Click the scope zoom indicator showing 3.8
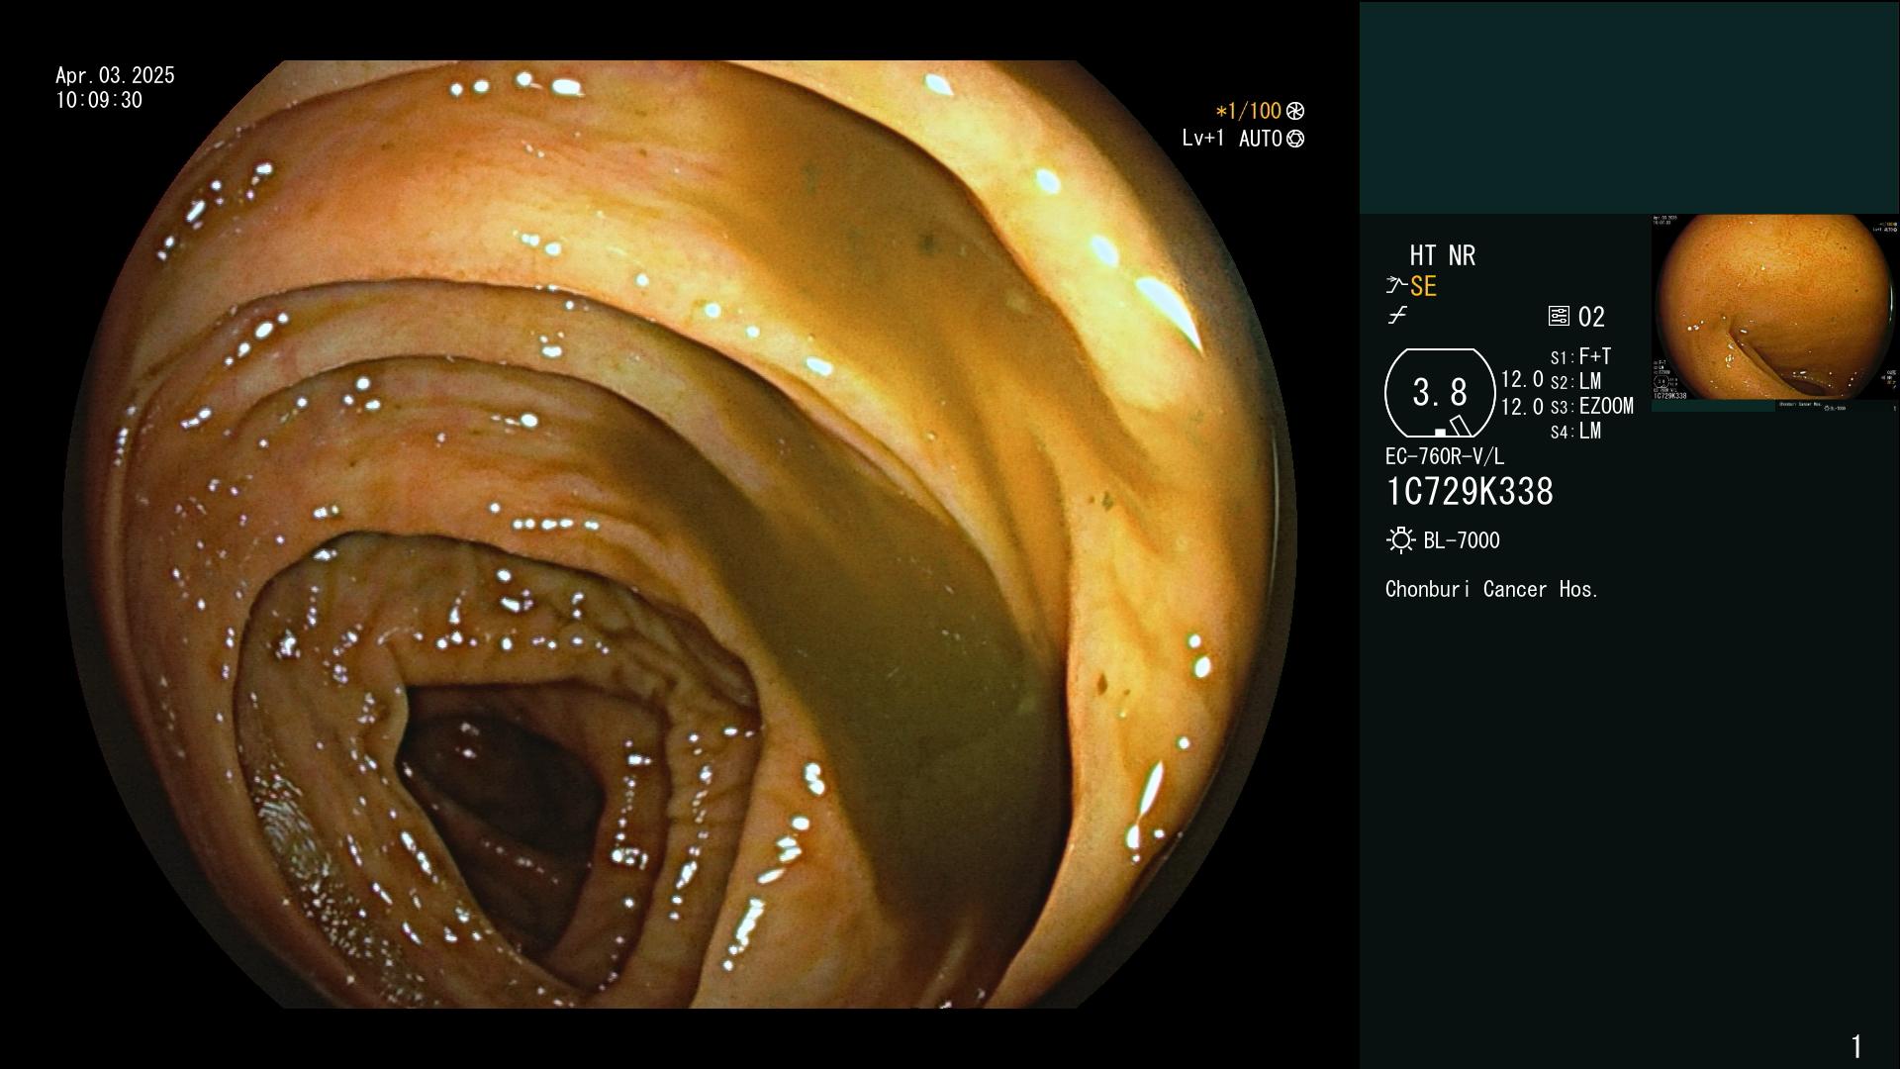1900x1069 pixels. point(1440,393)
